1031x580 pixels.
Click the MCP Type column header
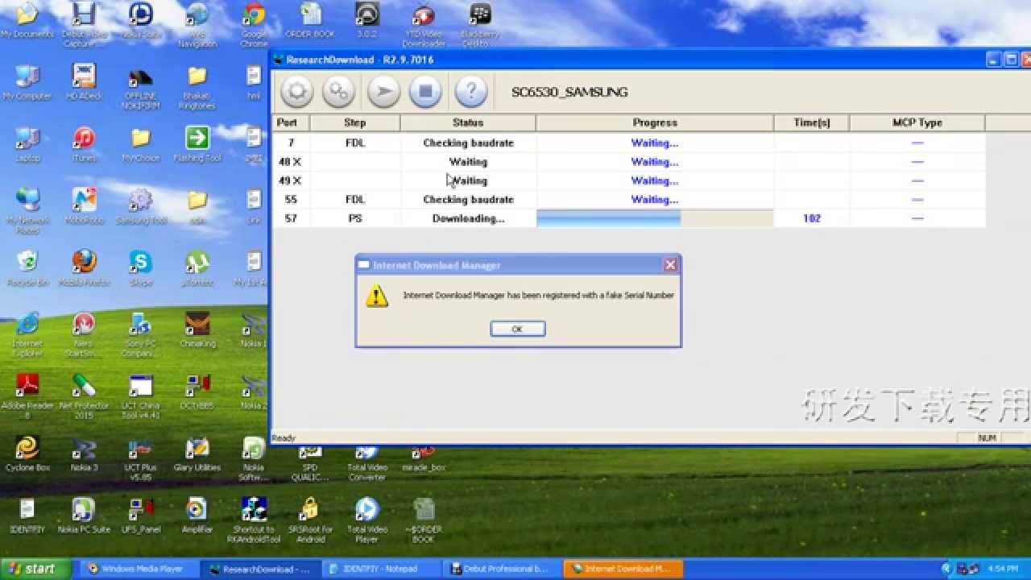pyautogui.click(x=917, y=122)
